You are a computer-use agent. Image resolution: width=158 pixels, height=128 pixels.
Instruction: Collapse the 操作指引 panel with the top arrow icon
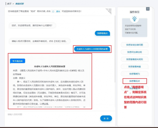click(x=148, y=9)
